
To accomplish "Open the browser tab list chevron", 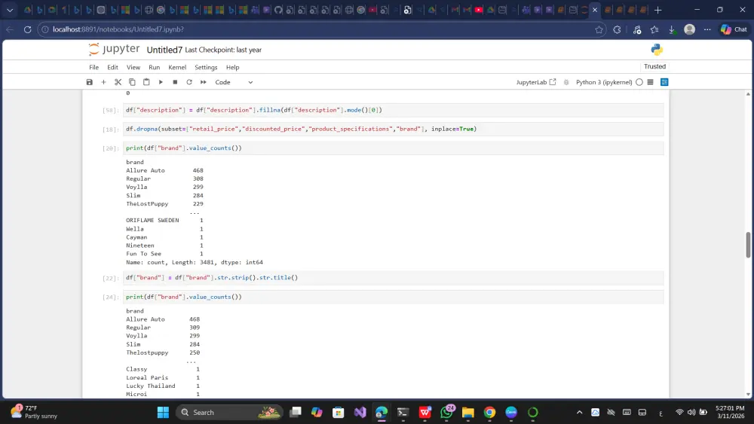I will [10, 10].
